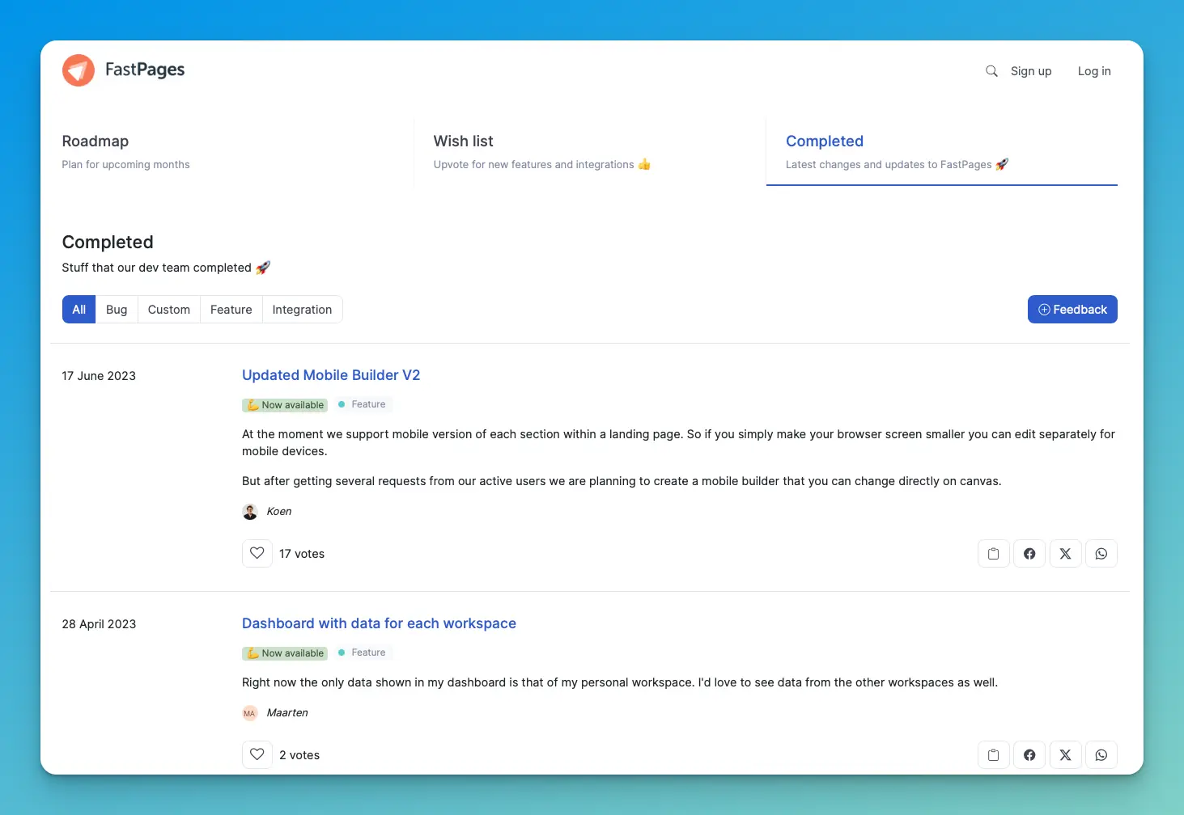1184x815 pixels.
Task: Upvote Dashboard with data for each workspace
Action: pos(257,755)
